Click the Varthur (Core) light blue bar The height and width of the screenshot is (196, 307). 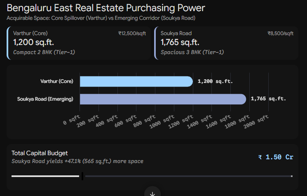click(x=136, y=82)
